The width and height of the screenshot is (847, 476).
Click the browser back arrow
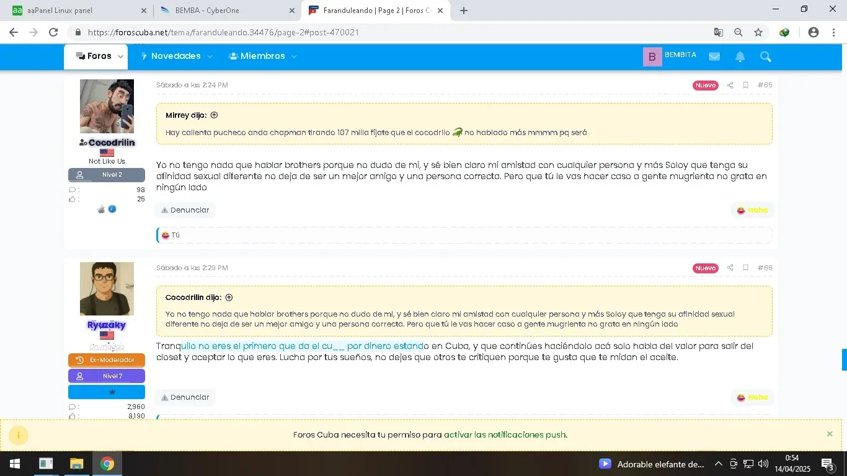(14, 32)
